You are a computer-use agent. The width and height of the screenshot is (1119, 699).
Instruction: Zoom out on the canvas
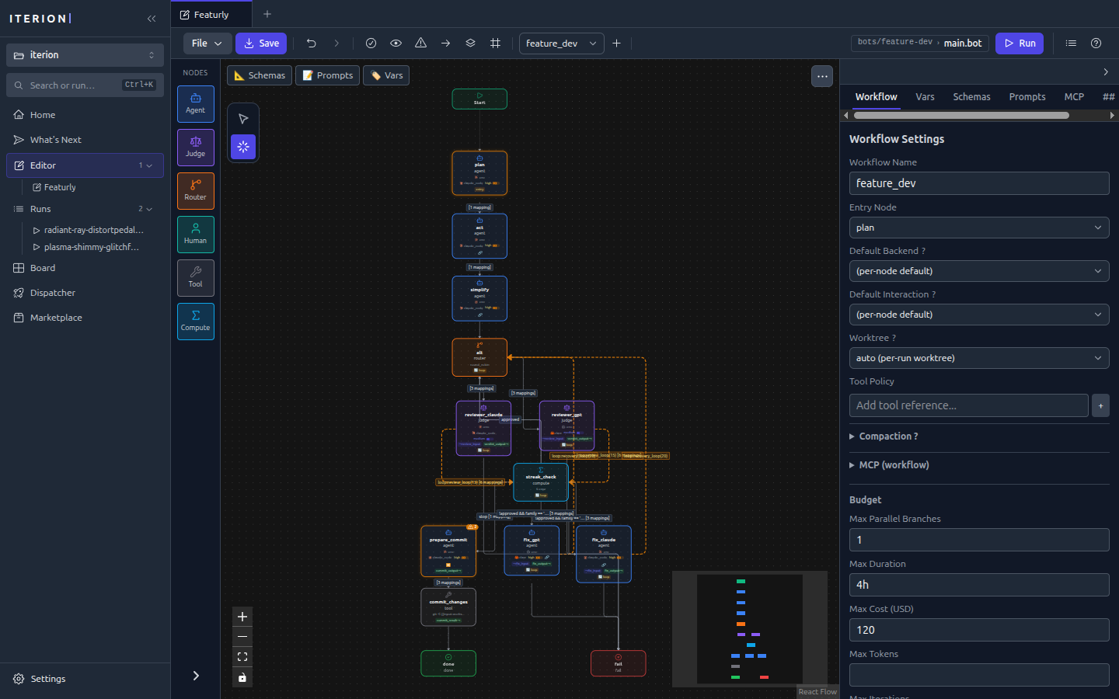pos(242,637)
